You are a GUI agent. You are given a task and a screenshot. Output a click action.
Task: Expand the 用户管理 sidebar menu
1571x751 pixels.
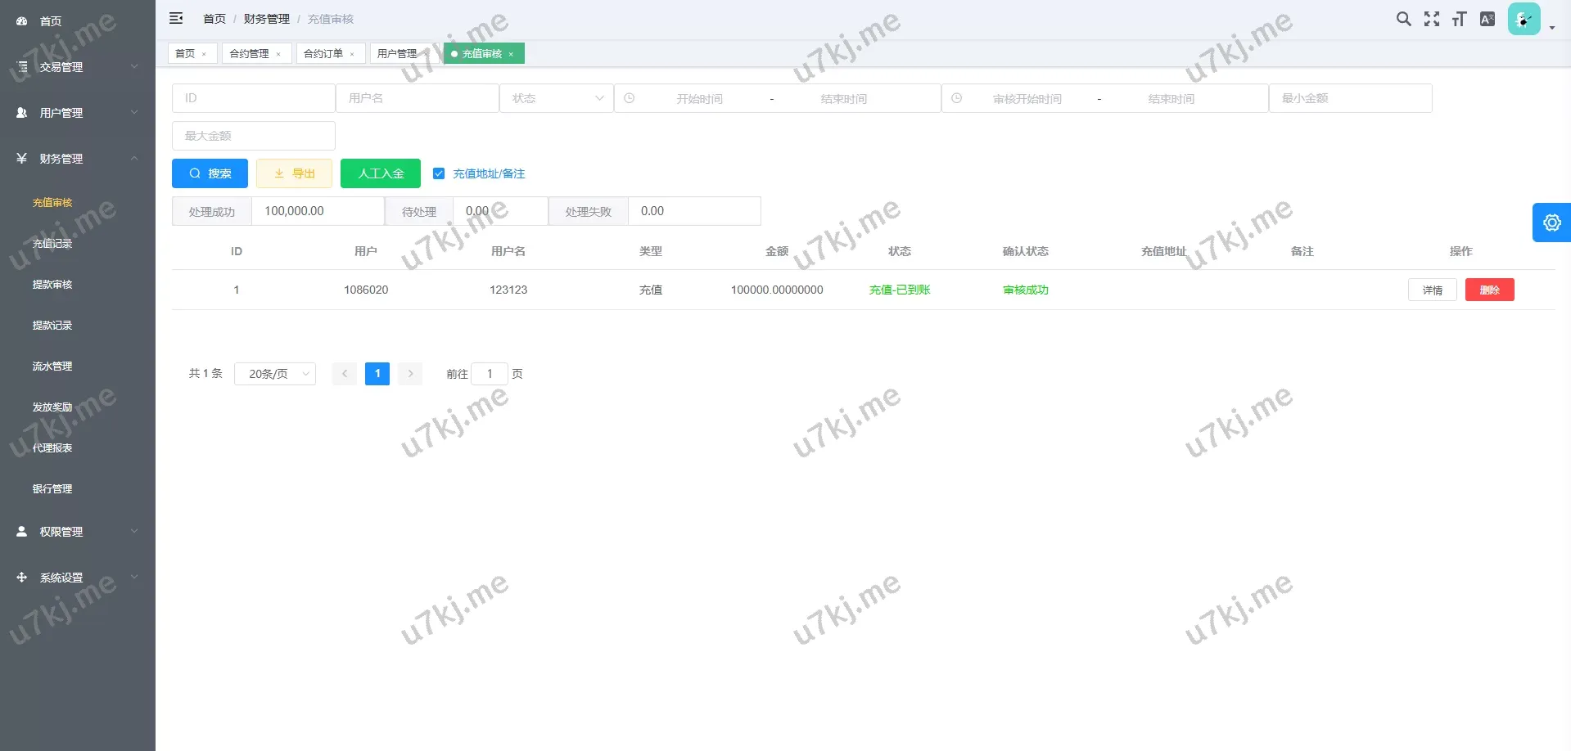pyautogui.click(x=78, y=113)
